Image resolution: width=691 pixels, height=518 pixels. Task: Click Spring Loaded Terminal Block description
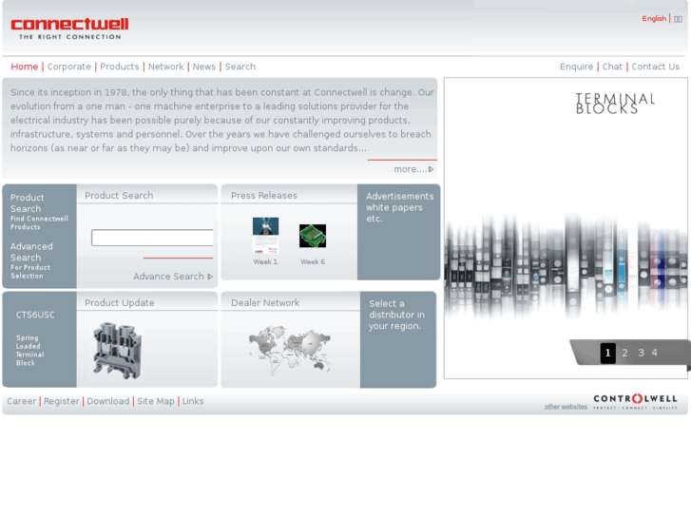(x=30, y=351)
